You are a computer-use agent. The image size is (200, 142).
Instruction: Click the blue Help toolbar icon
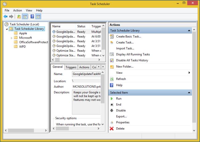point(32,17)
